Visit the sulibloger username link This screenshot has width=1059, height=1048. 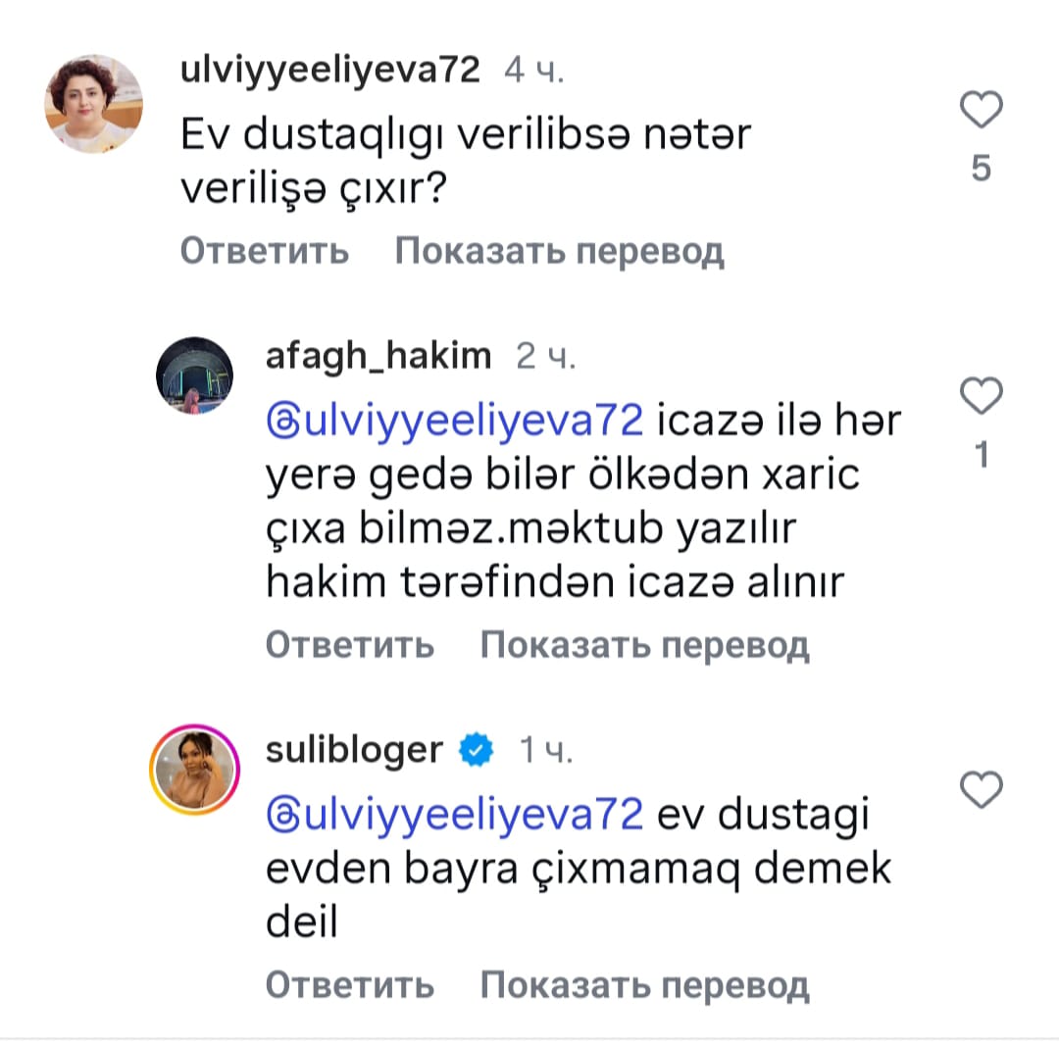(354, 751)
